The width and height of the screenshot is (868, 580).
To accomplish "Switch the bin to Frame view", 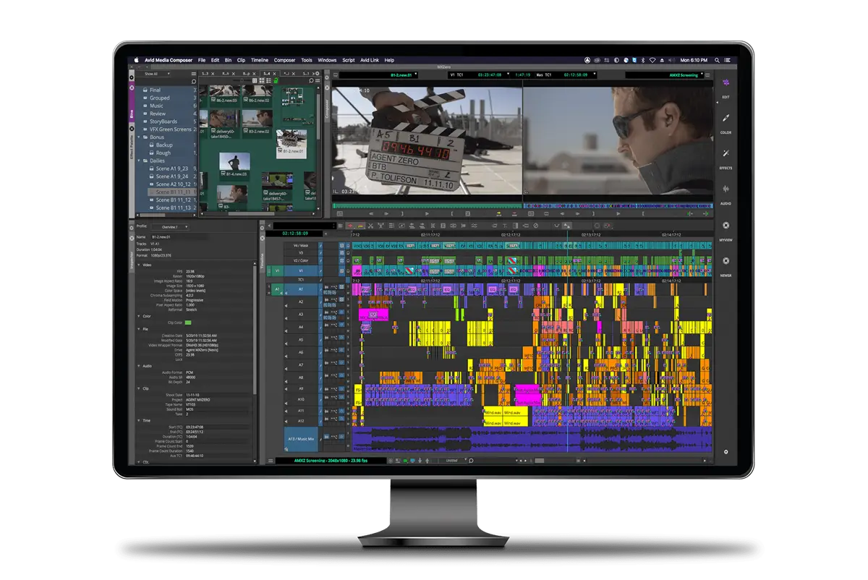I will 262,81.
